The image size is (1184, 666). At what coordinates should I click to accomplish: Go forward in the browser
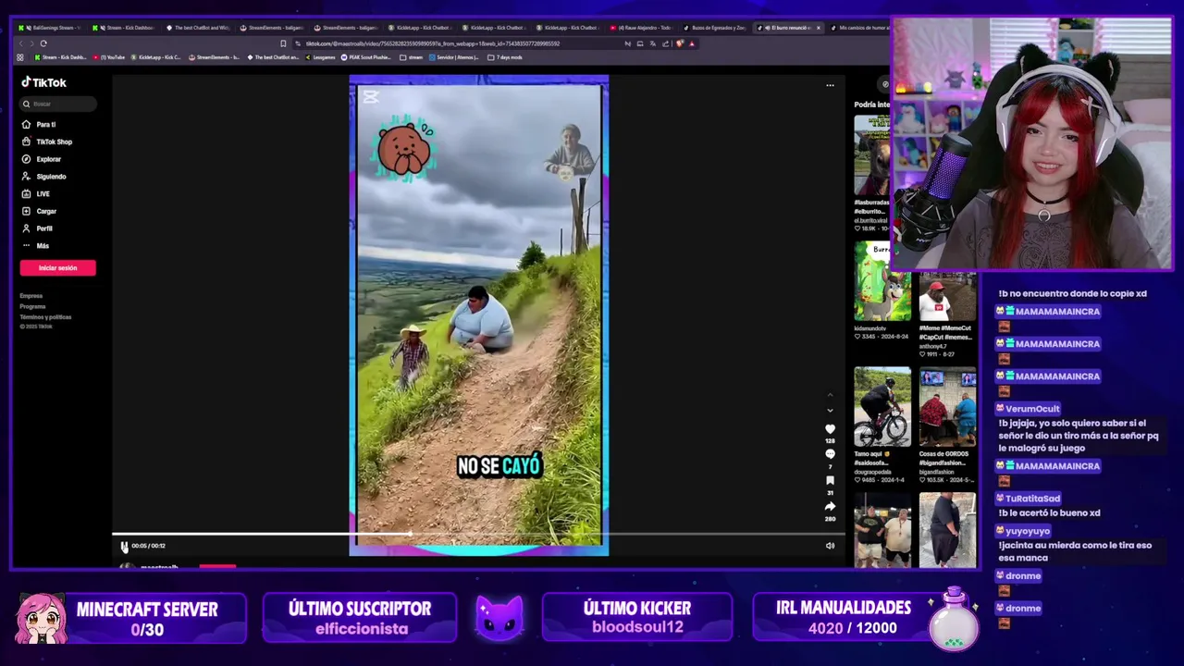[31, 43]
